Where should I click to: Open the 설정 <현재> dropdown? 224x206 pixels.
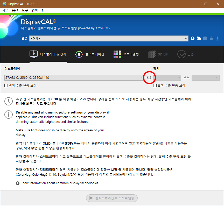[109, 39]
